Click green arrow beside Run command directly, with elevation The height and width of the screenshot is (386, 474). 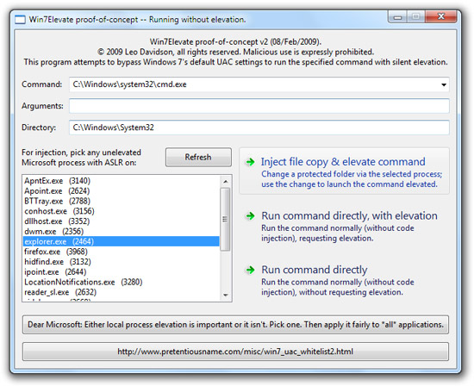250,215
